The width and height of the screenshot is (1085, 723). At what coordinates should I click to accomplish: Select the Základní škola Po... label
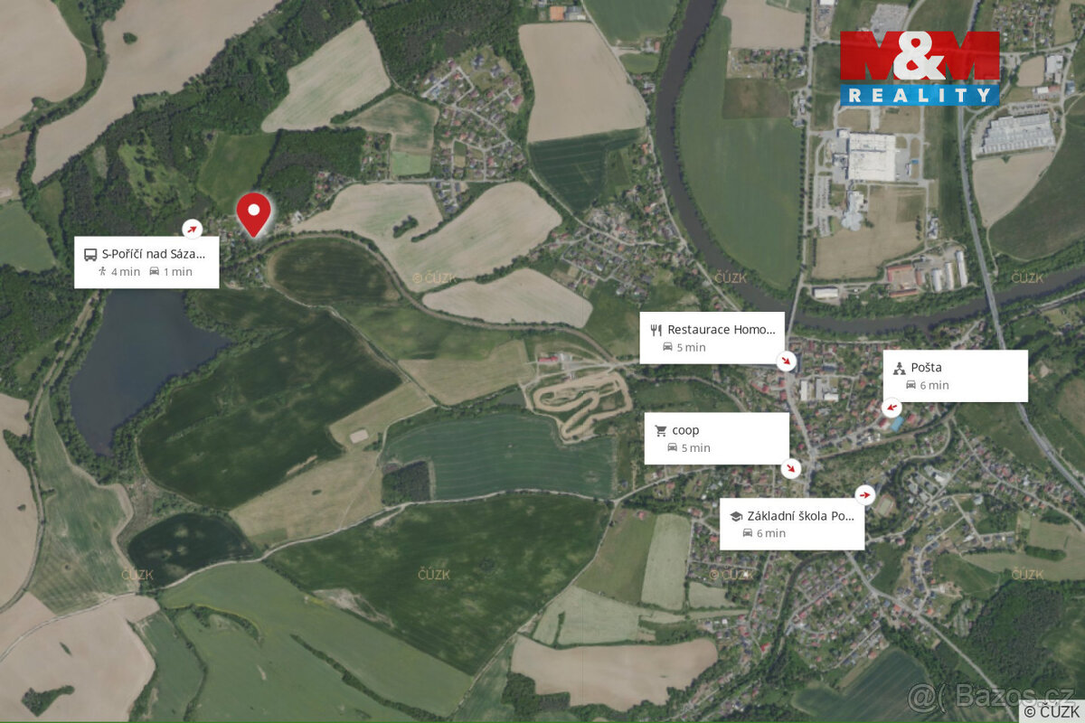(x=800, y=516)
